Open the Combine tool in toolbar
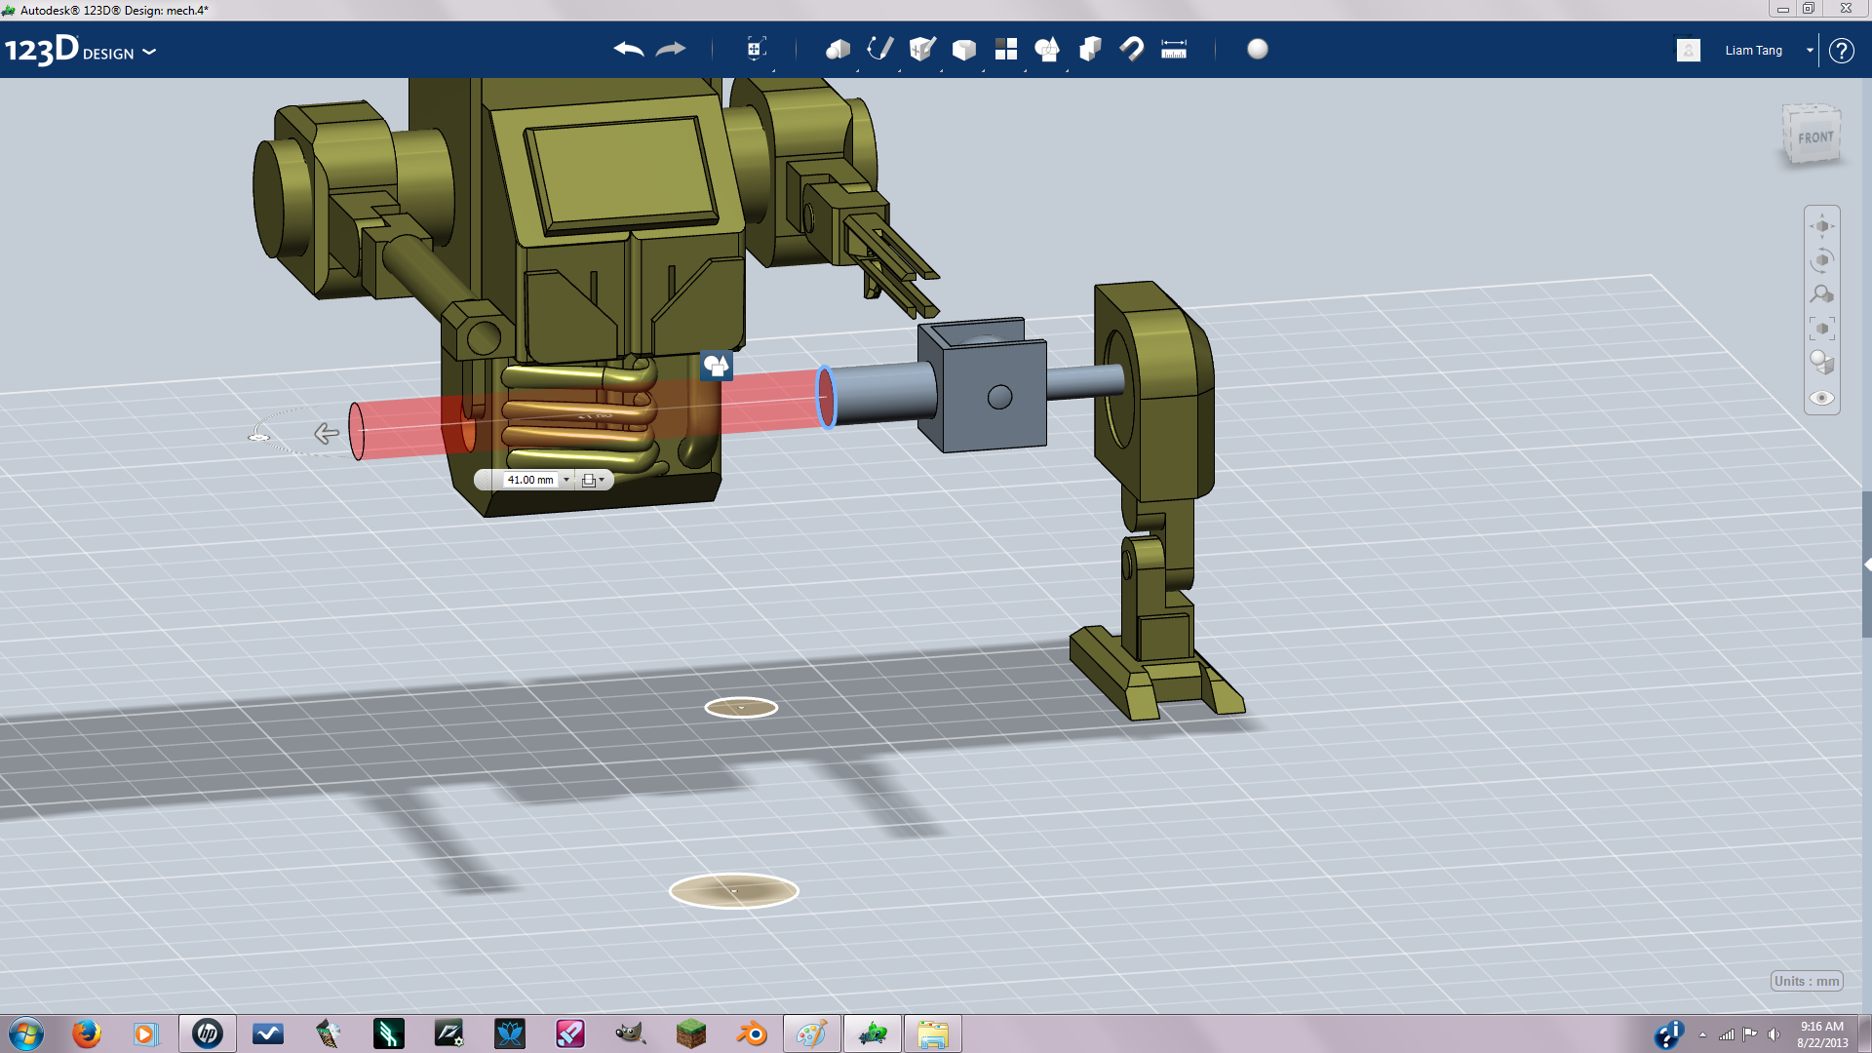This screenshot has width=1872, height=1053. (x=1090, y=49)
